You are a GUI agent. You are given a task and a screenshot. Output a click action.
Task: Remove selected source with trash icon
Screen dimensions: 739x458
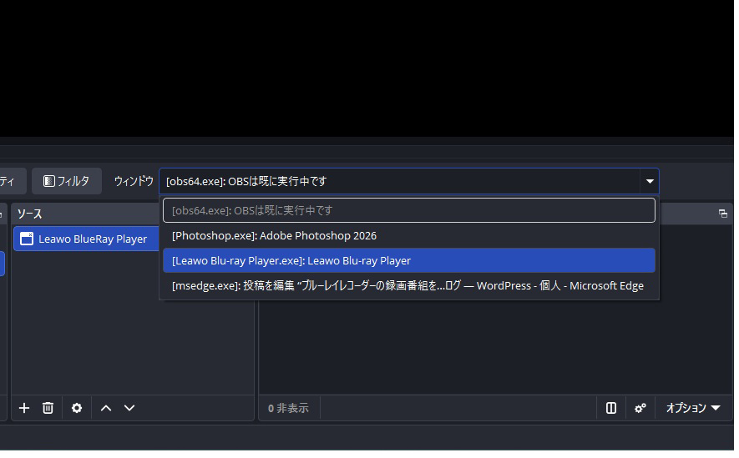(48, 408)
